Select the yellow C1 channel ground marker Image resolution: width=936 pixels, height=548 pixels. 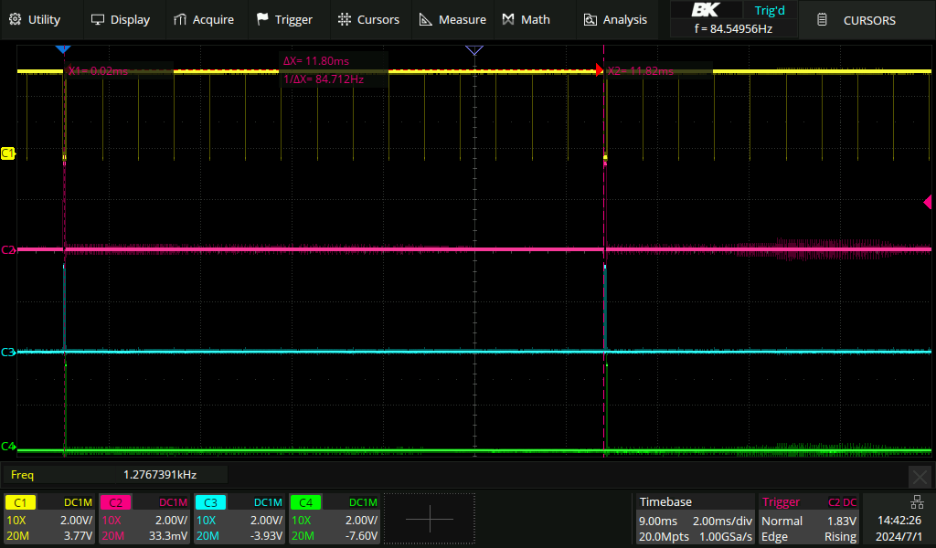pyautogui.click(x=7, y=153)
